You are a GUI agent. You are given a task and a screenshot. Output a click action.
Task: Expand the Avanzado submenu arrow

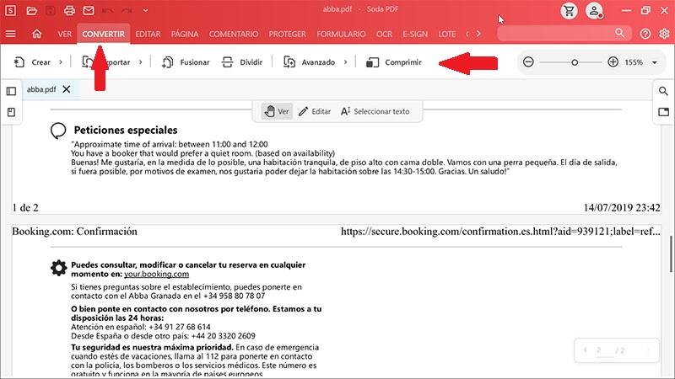tap(345, 62)
